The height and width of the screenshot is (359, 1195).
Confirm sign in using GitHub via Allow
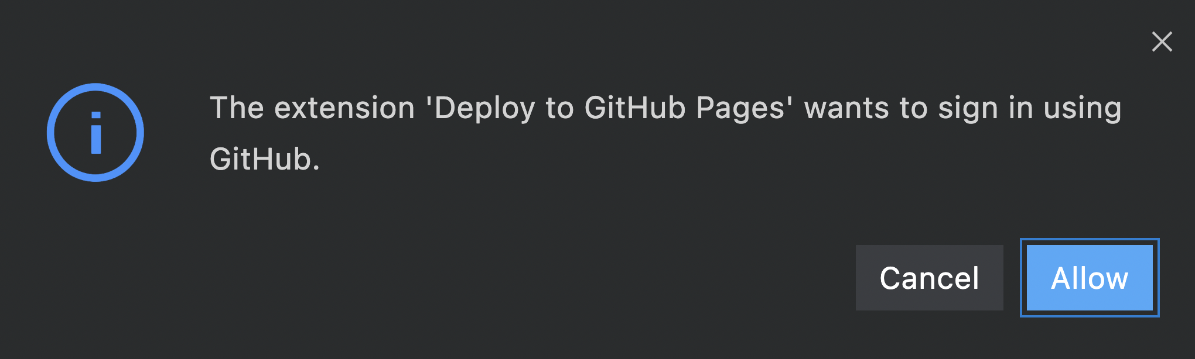(x=1090, y=278)
